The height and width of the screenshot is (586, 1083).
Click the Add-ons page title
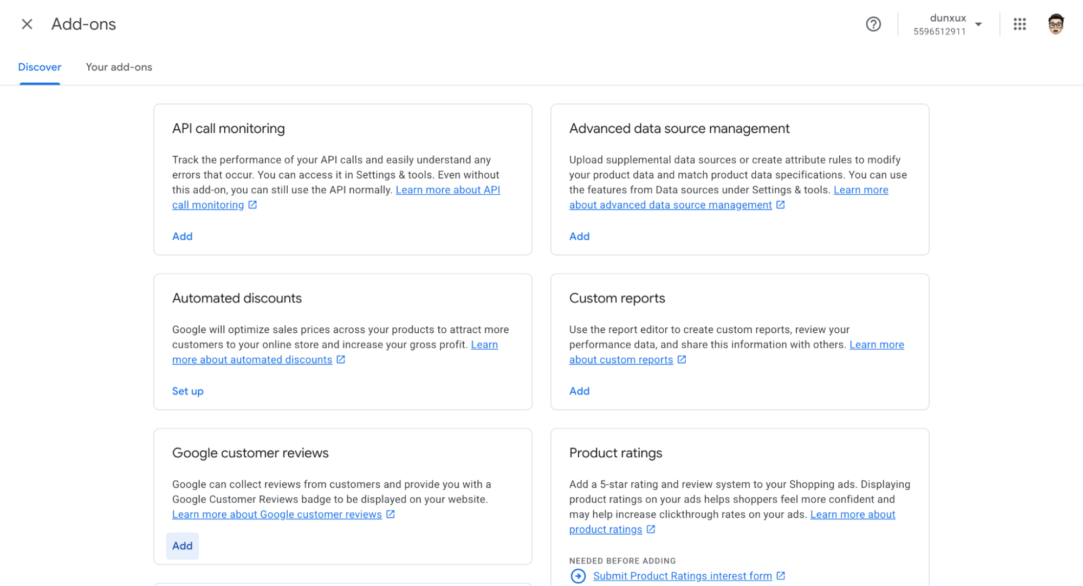(83, 24)
